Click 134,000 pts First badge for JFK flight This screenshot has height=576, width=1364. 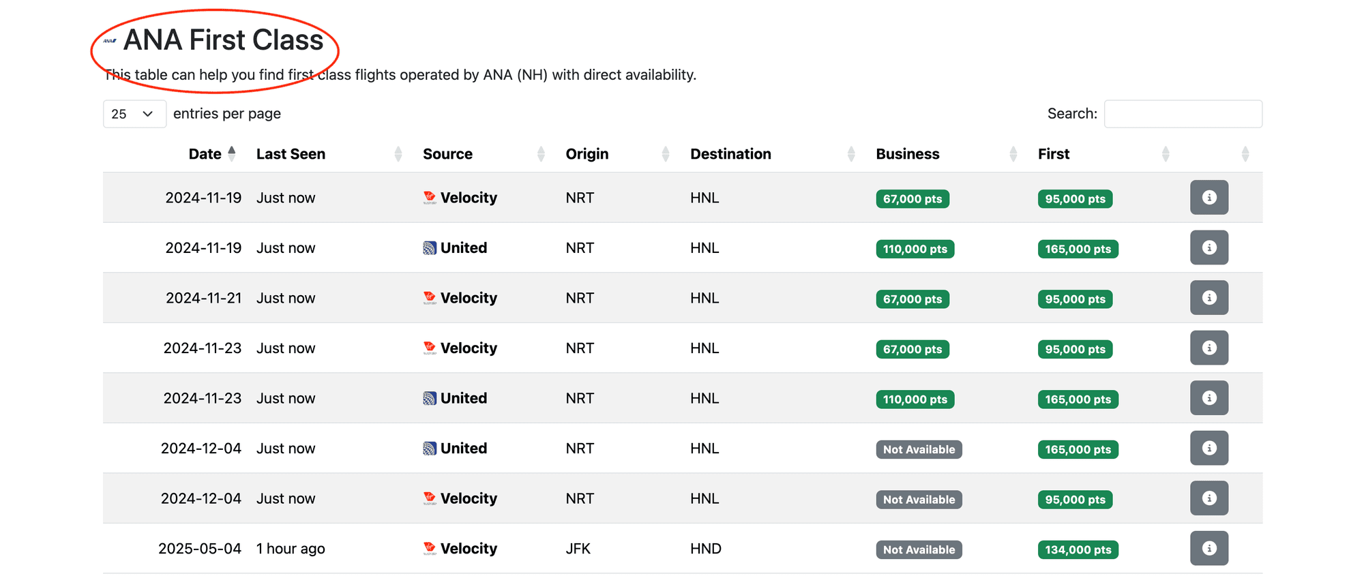pos(1078,549)
